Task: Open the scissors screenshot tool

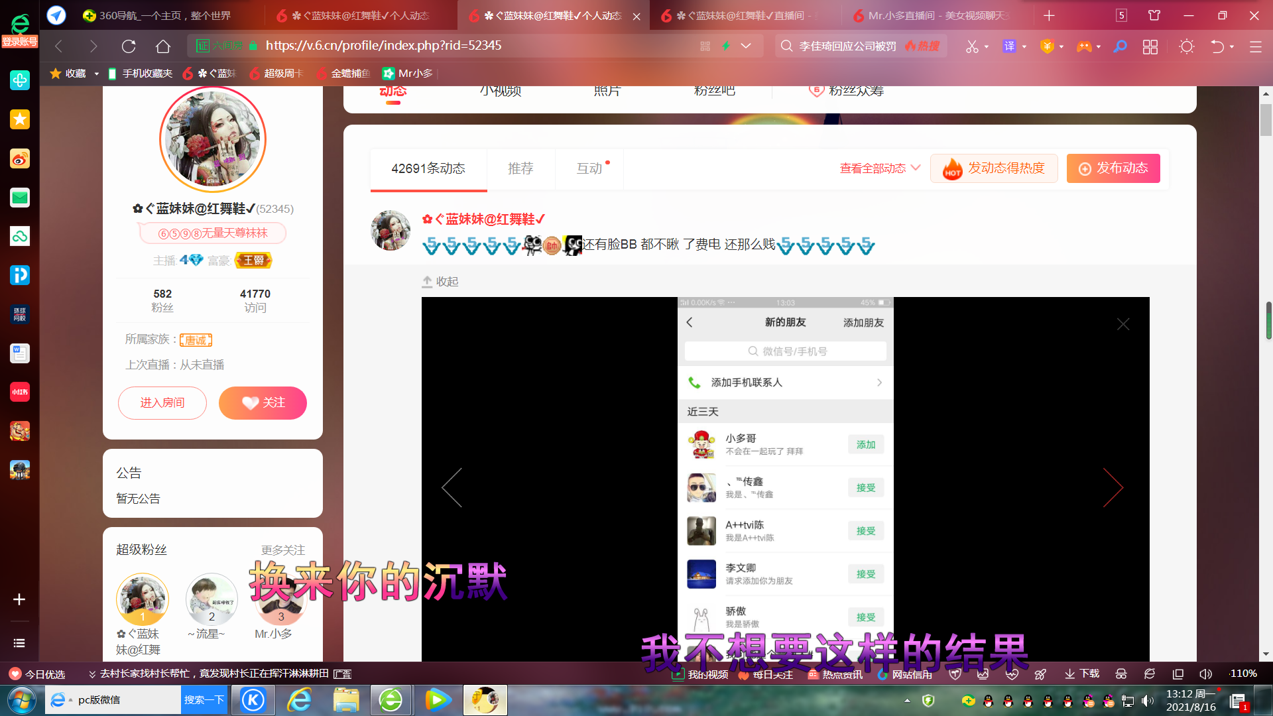Action: pyautogui.click(x=972, y=46)
